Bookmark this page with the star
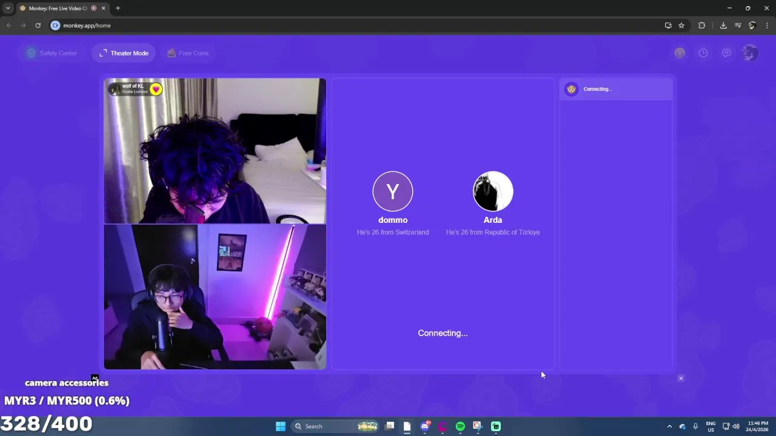776x436 pixels. coord(681,25)
